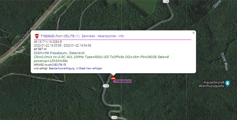Click Zentrieren to center the map
The height and width of the screenshot is (120, 237).
click(88, 36)
